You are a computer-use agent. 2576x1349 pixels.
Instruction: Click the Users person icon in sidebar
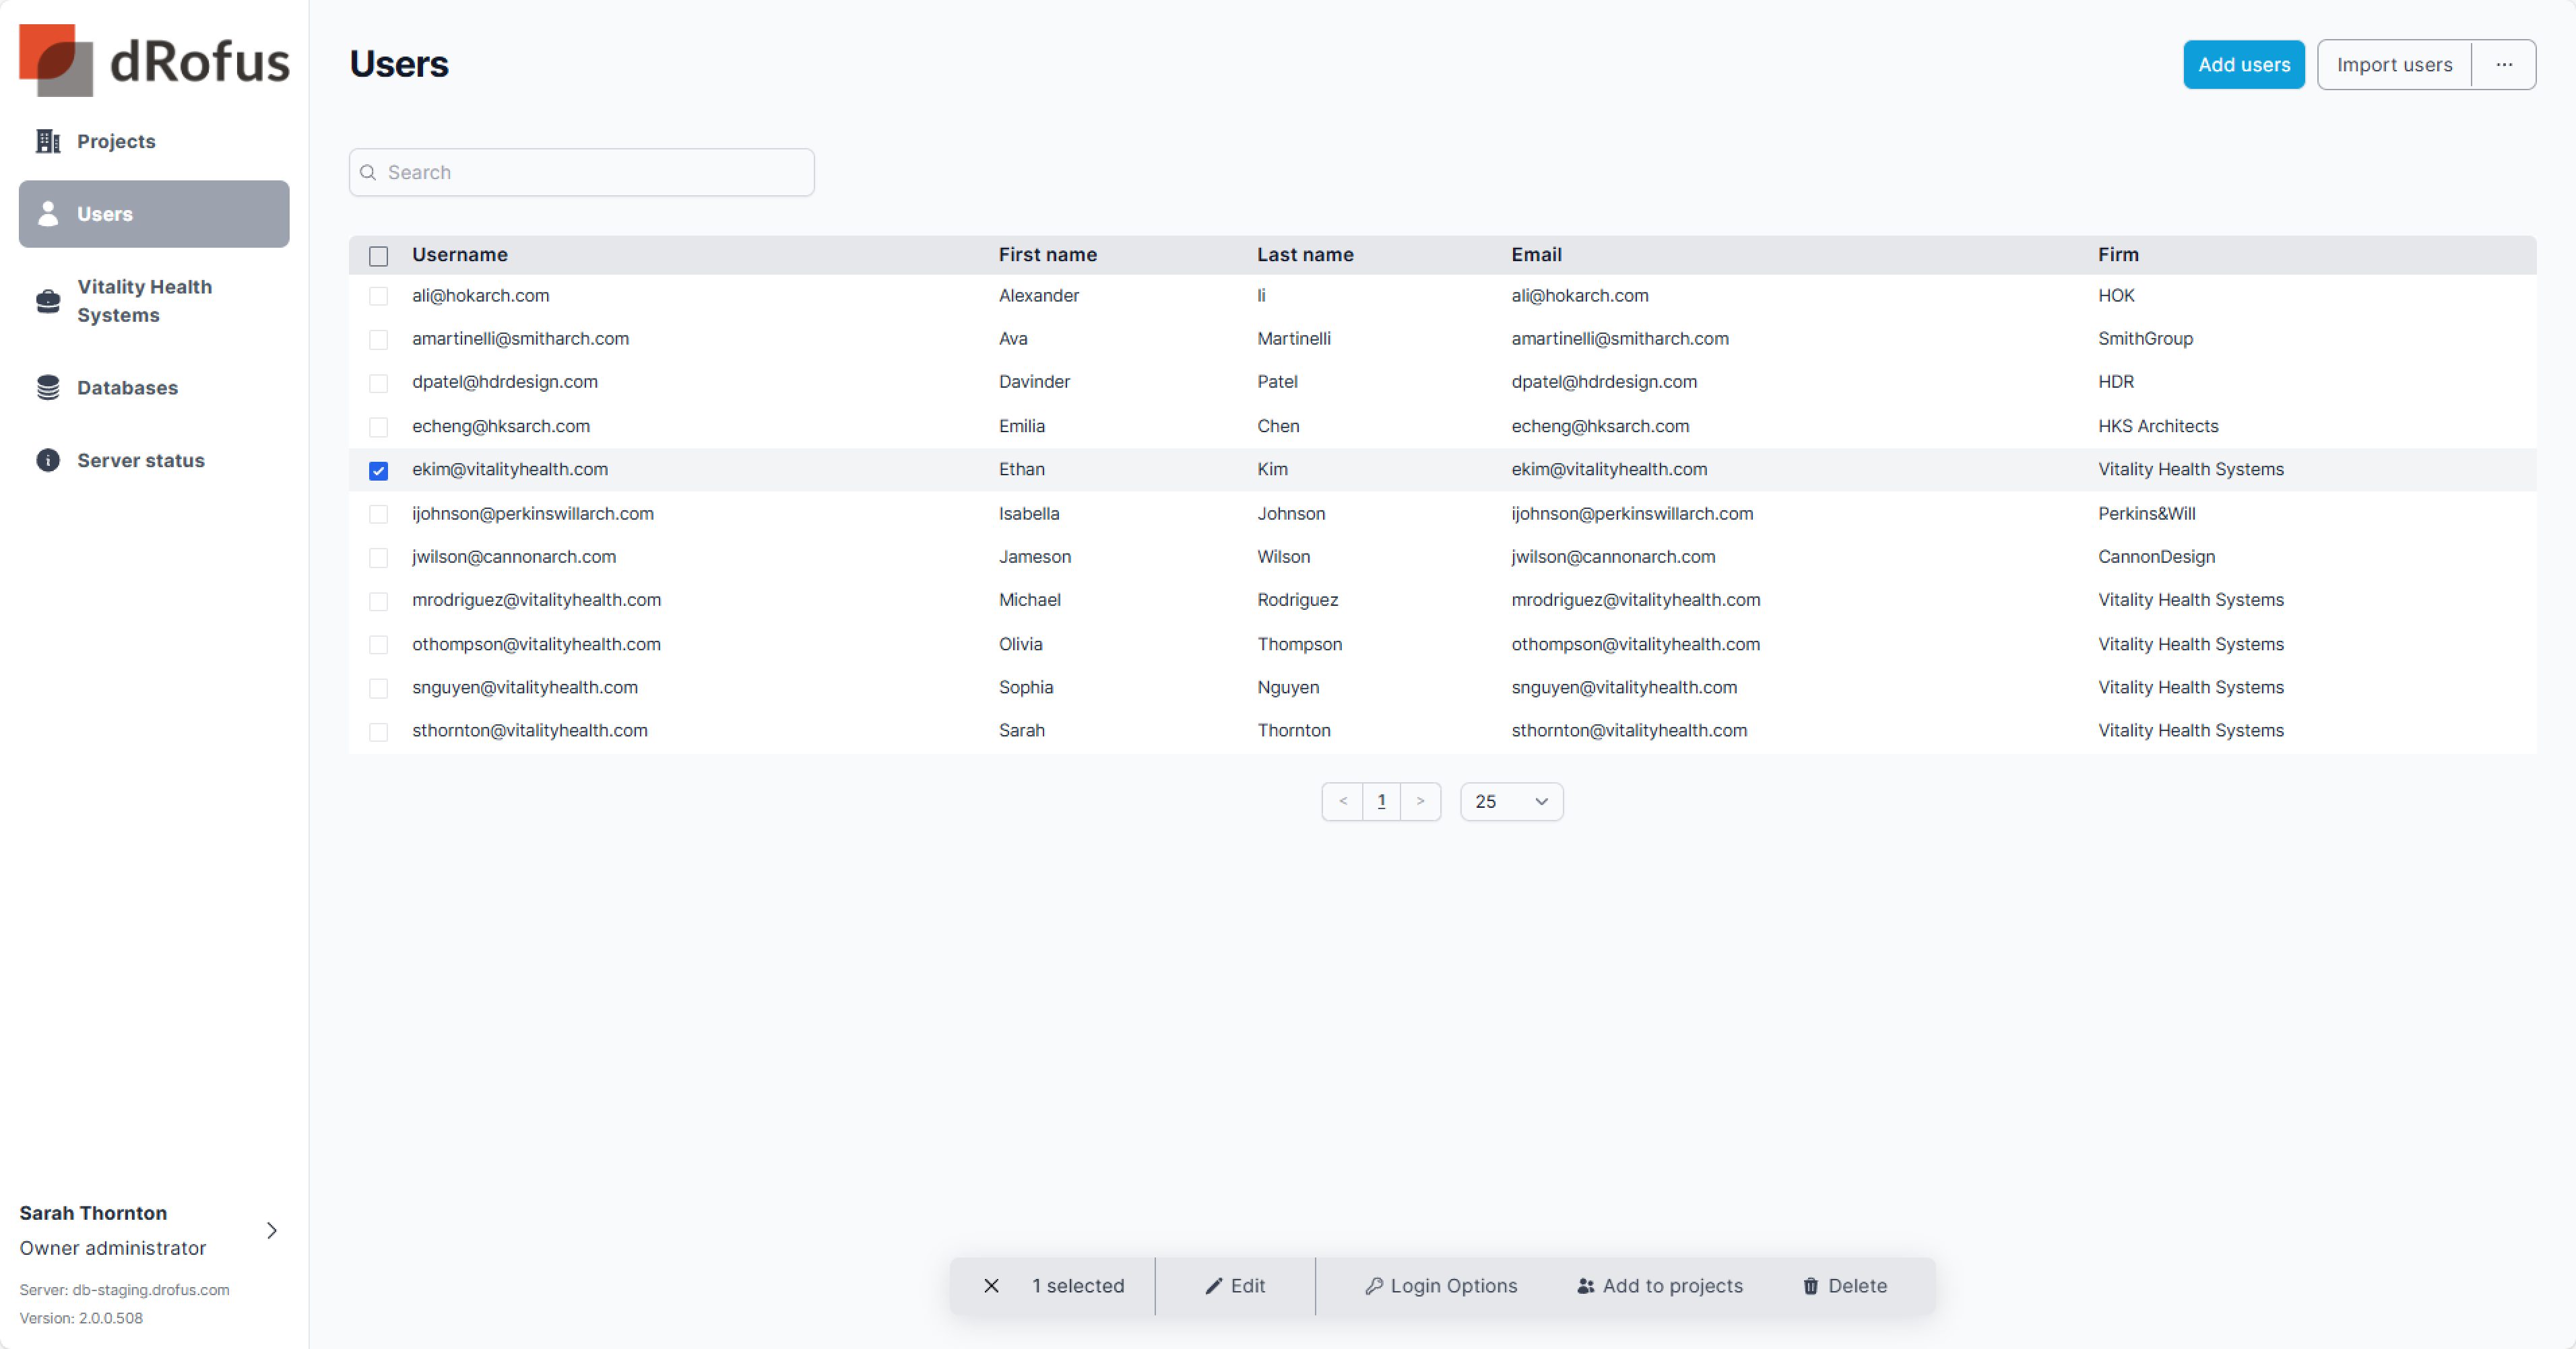click(48, 214)
